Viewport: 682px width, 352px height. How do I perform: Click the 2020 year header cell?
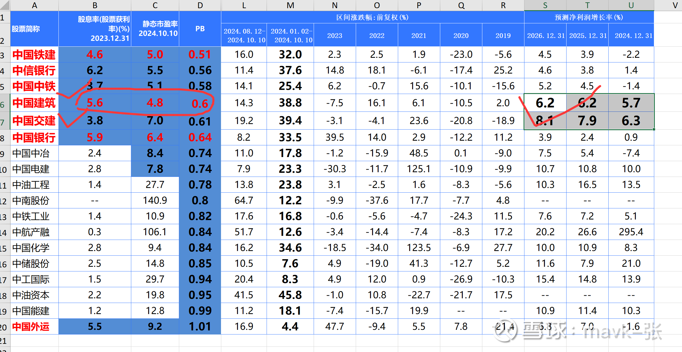(461, 35)
